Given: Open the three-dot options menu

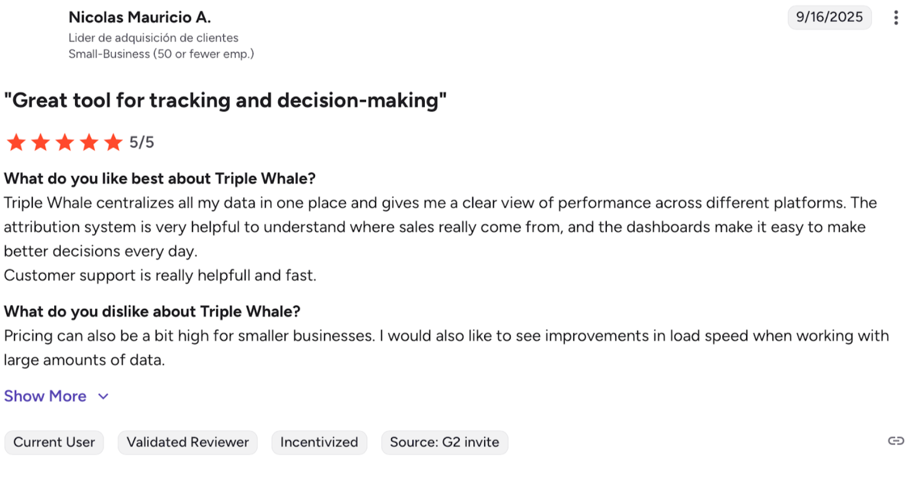Looking at the screenshot, I should [895, 18].
